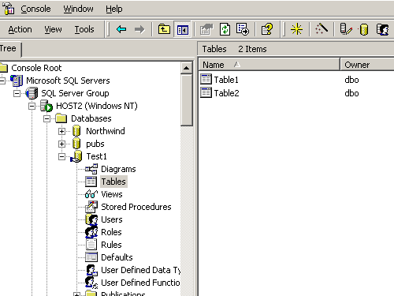Click the Owner column header
This screenshot has width=394, height=296.
tap(367, 65)
